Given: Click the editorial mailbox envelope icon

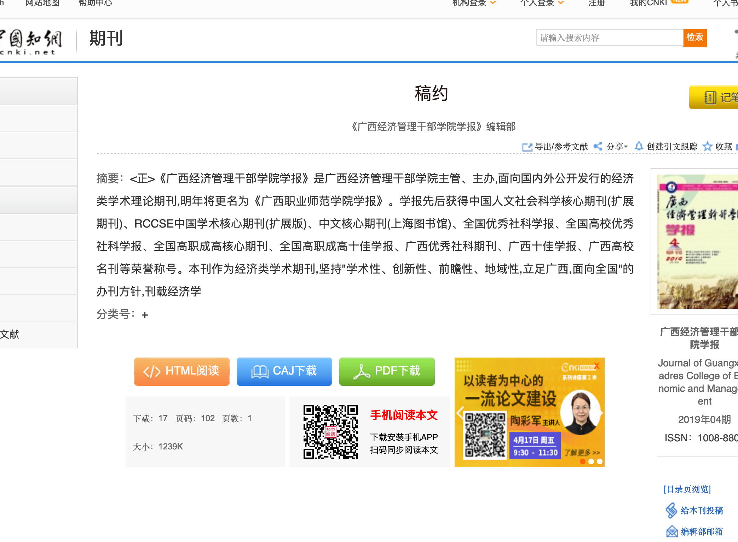Looking at the screenshot, I should point(671,531).
